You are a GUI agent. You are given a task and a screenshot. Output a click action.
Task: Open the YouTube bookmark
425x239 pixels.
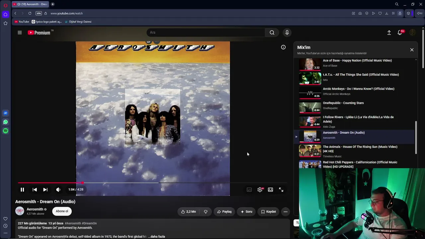[x=22, y=22]
